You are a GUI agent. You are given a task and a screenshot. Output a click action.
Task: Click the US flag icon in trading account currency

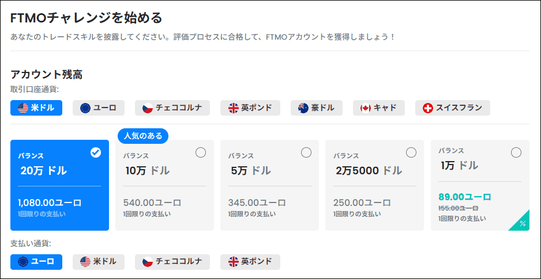pyautogui.click(x=23, y=108)
